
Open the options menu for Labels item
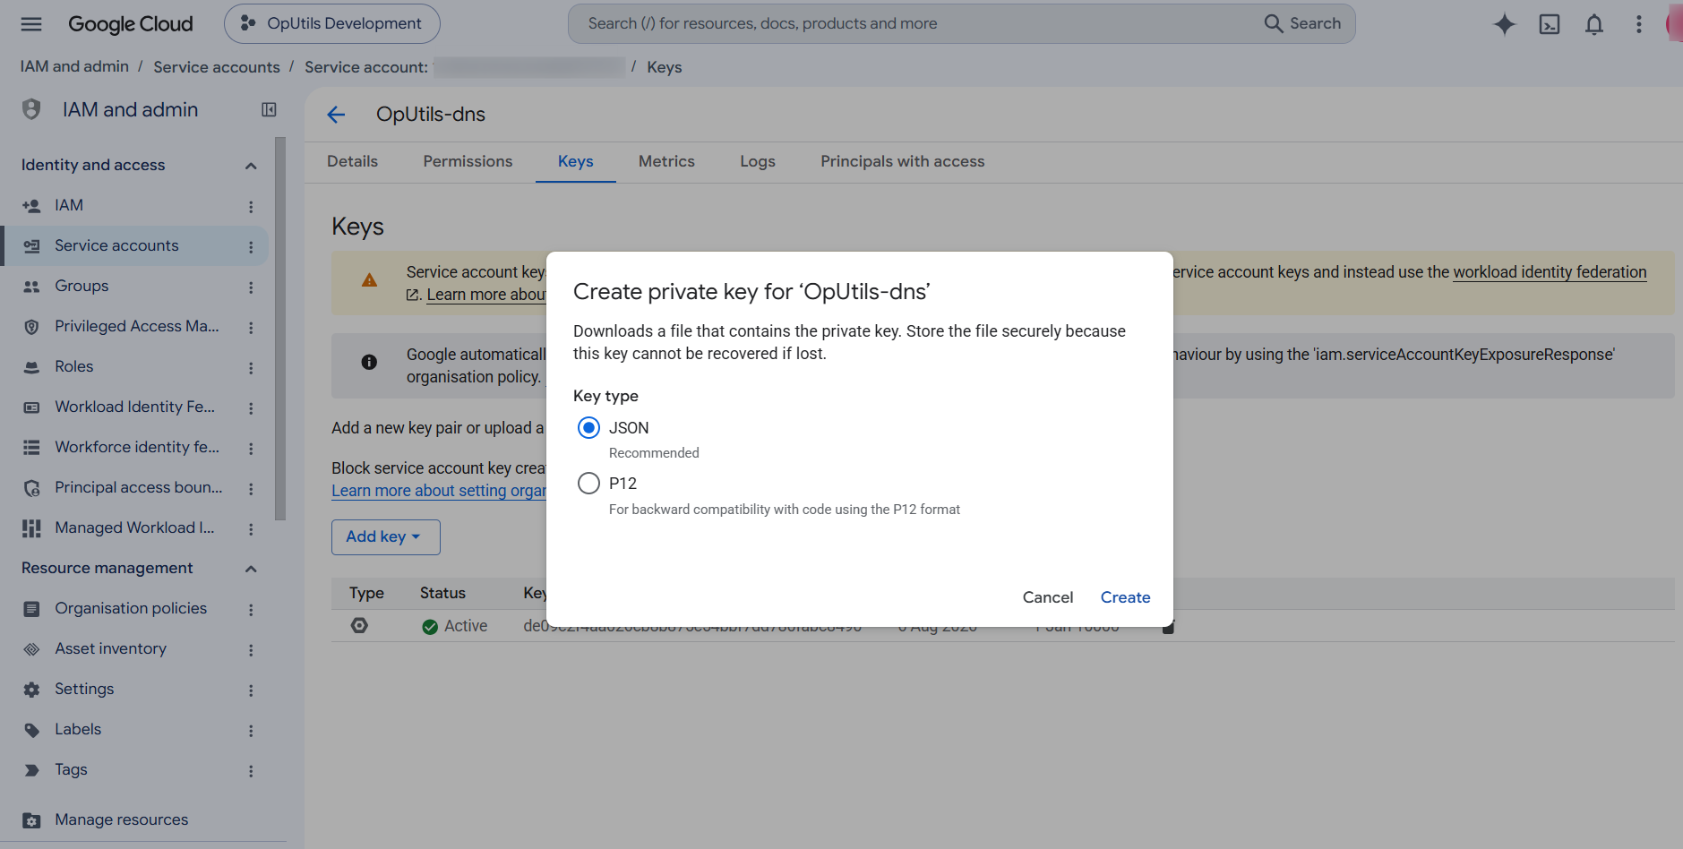click(x=251, y=731)
